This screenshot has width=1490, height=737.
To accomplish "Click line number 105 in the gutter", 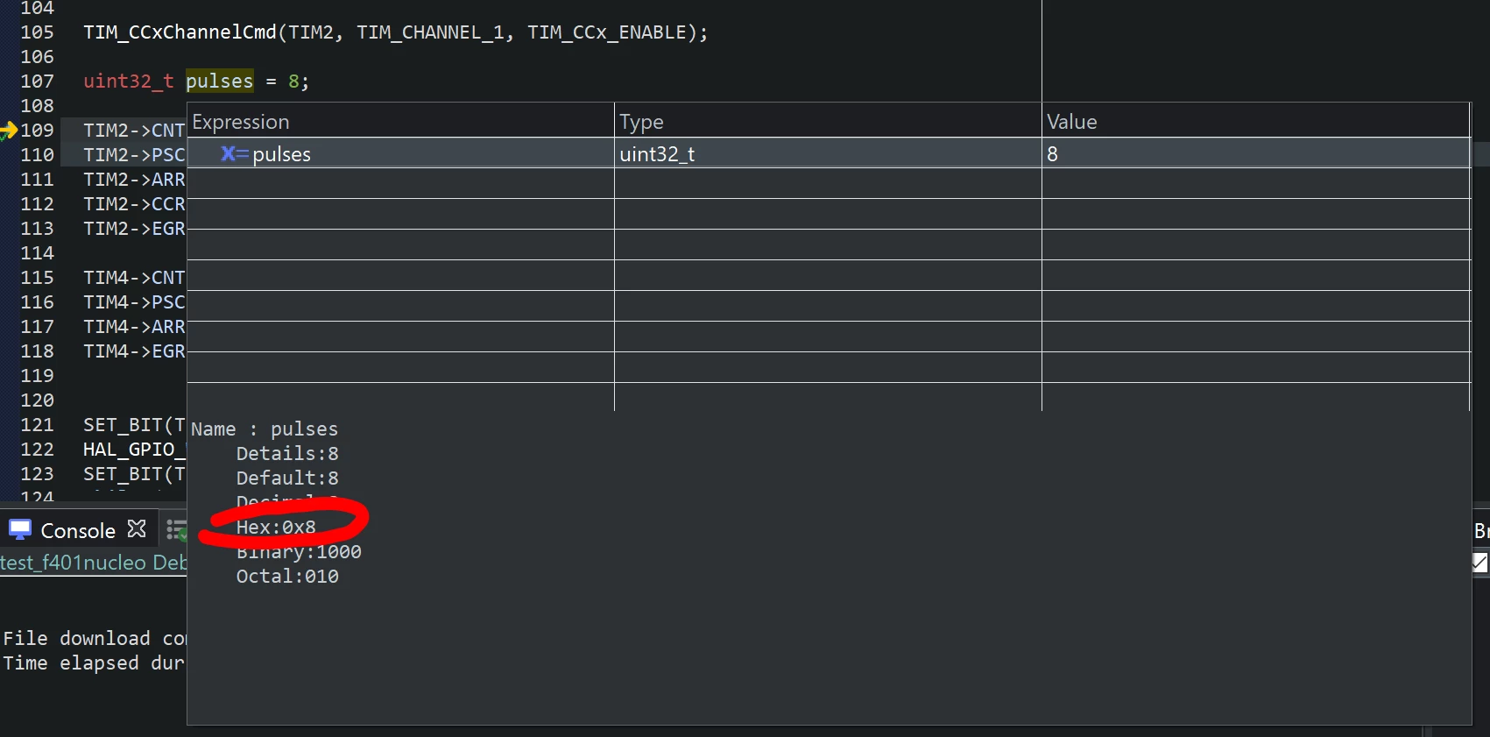I will coord(37,32).
